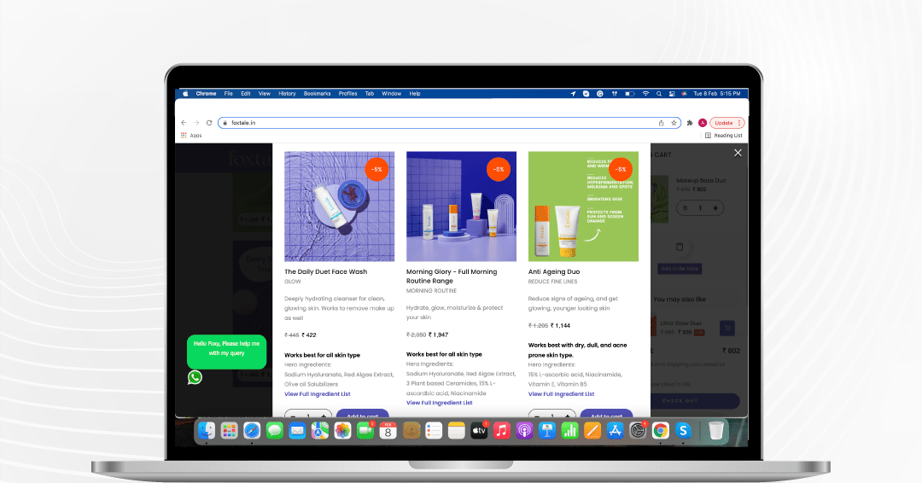Image resolution: width=922 pixels, height=483 pixels.
Task: Launch Safari from the Dock
Action: (252, 431)
